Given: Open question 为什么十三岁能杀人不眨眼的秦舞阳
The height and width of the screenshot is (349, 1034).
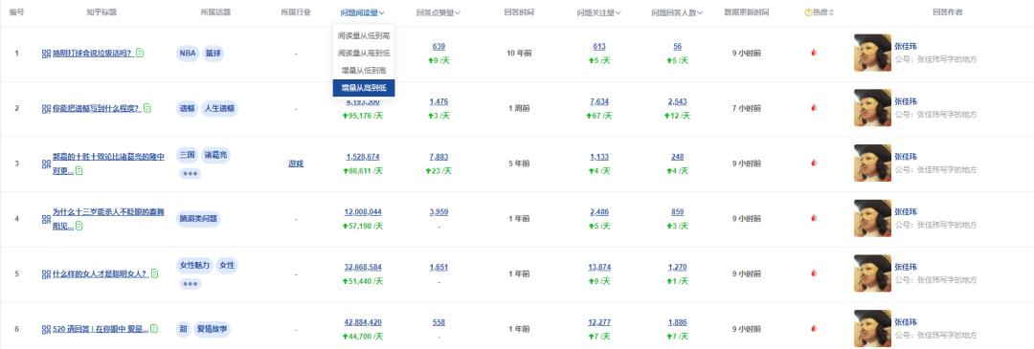Looking at the screenshot, I should (108, 219).
